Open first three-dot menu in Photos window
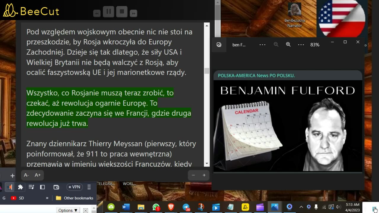 point(262,45)
